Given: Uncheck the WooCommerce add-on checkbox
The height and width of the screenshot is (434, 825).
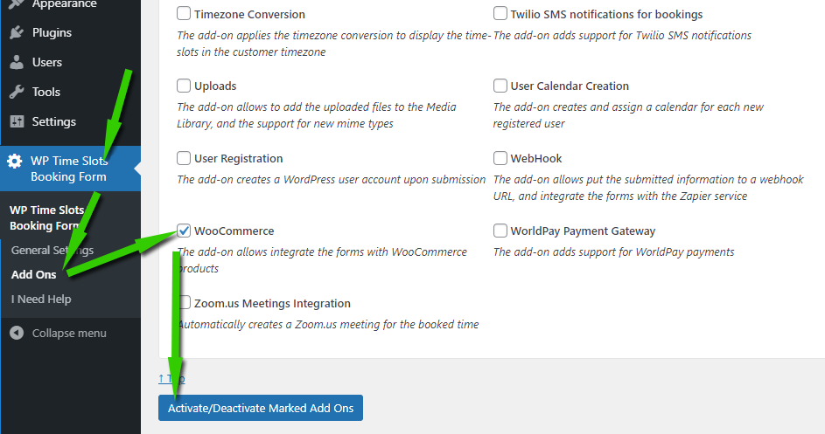Looking at the screenshot, I should pos(184,231).
